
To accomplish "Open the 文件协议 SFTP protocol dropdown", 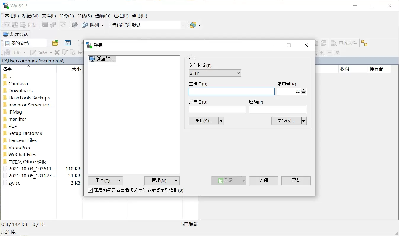I will [215, 73].
